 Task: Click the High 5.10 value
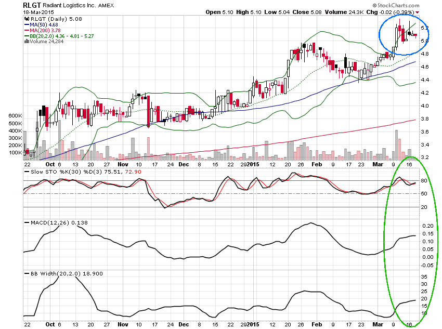[249, 12]
